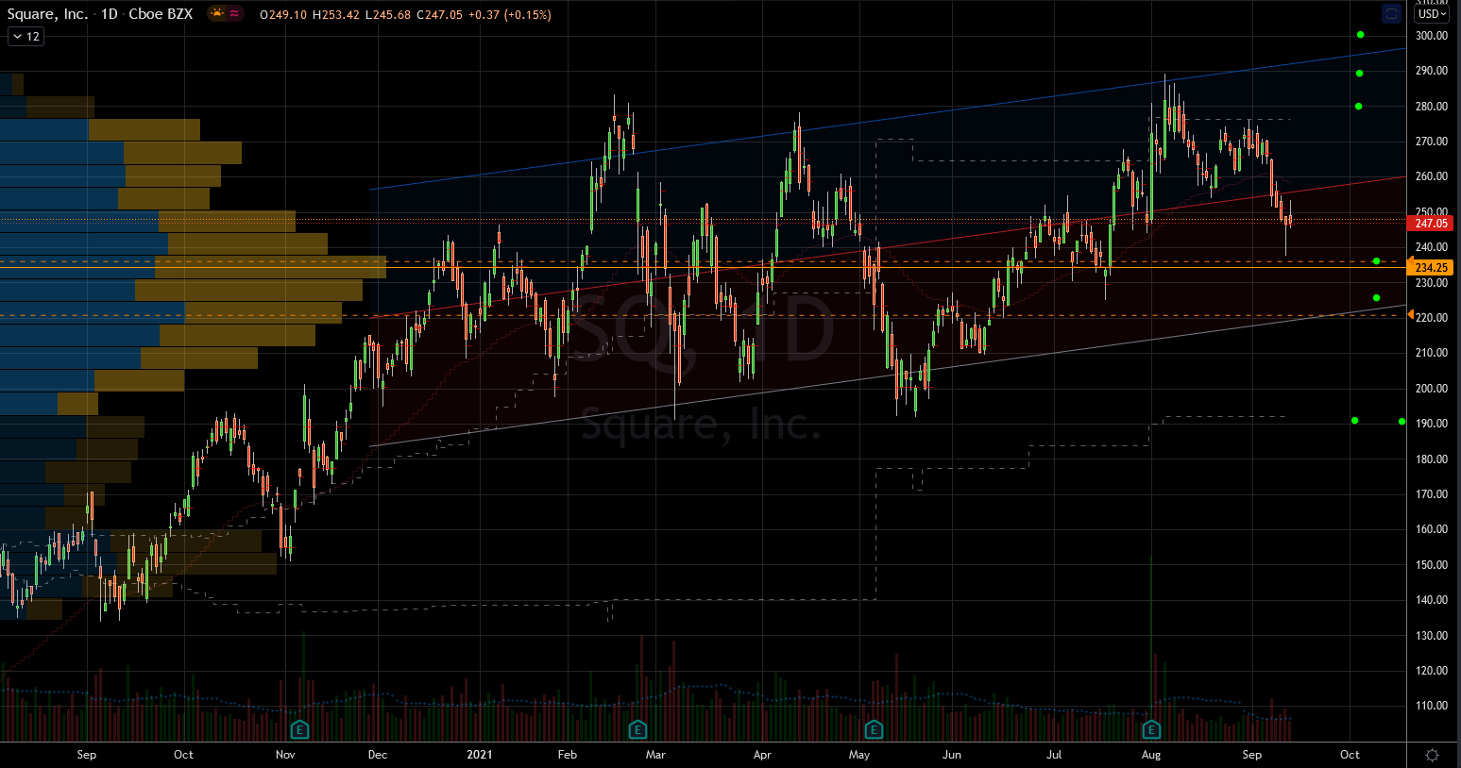1461x768 pixels.
Task: Click the Jun label on time axis
Action: click(x=952, y=755)
